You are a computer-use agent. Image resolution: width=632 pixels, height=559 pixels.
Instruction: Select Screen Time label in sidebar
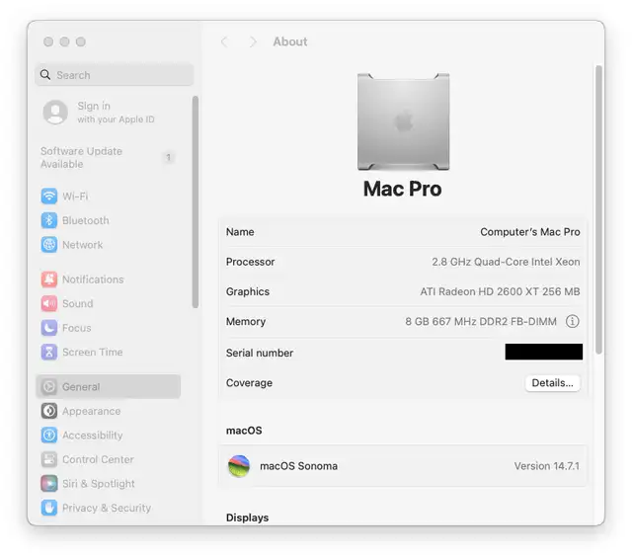pyautogui.click(x=92, y=352)
